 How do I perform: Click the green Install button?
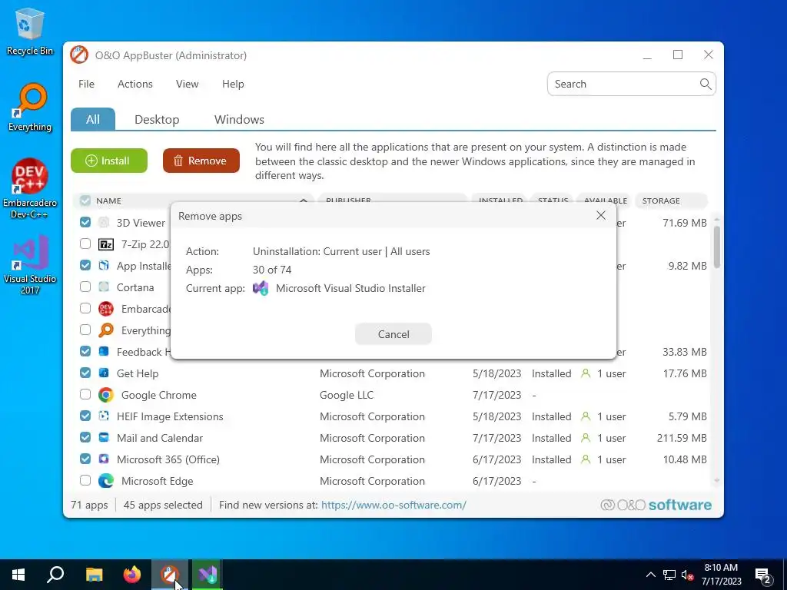[x=109, y=161]
